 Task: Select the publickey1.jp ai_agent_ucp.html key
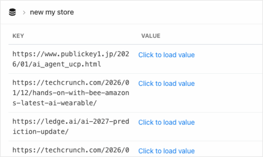pyautogui.click(x=71, y=59)
